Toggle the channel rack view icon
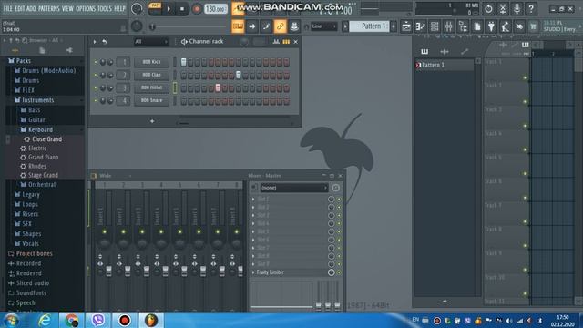The image size is (583, 328). (435, 26)
